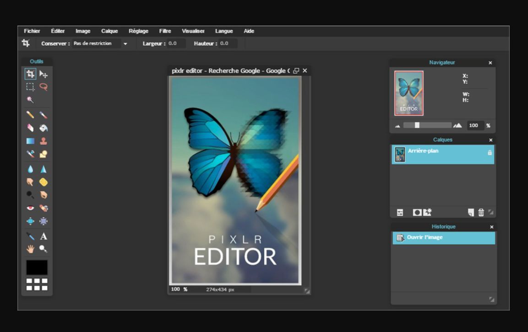The width and height of the screenshot is (528, 332).
Task: Select the Arrière-plan layer
Action: click(x=443, y=155)
